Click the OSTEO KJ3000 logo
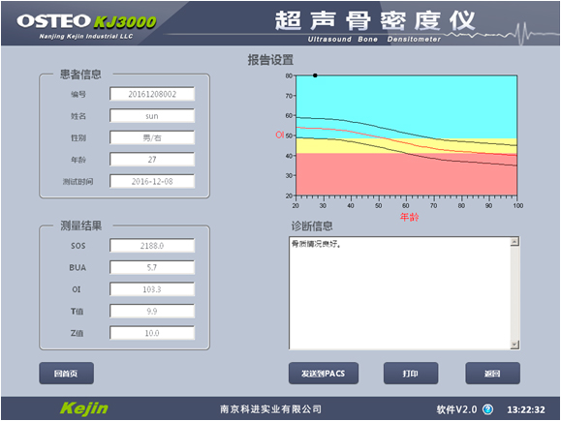 click(x=86, y=21)
